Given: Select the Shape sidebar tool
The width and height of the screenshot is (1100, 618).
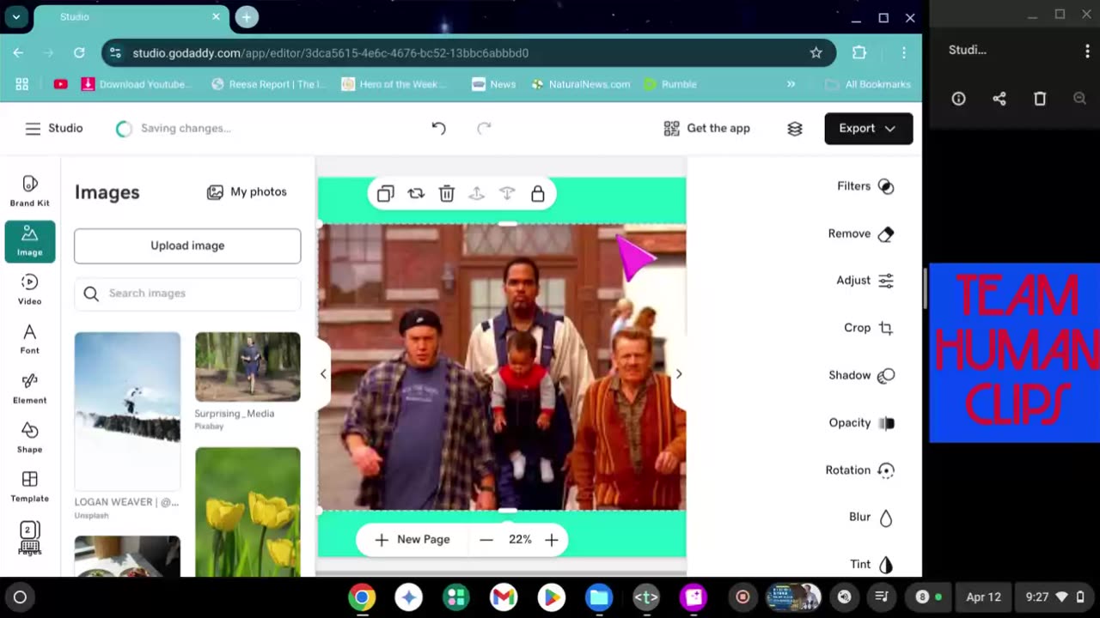Looking at the screenshot, I should pos(30,438).
